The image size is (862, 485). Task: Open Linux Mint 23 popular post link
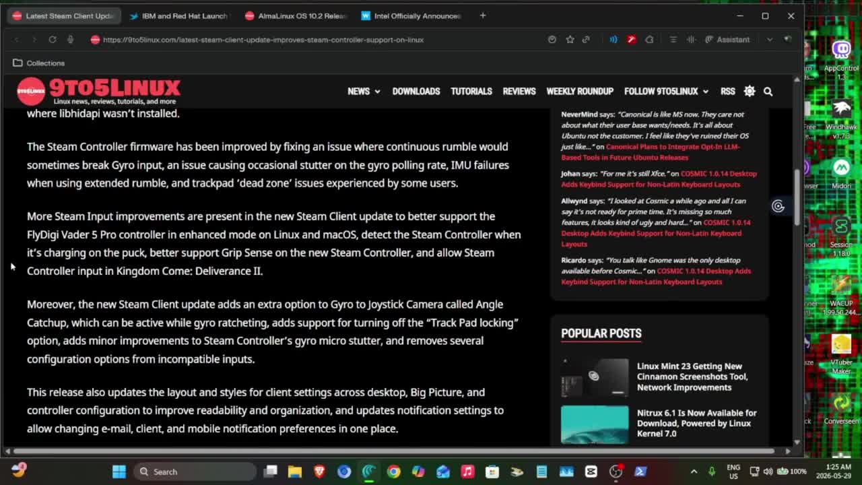tap(692, 377)
